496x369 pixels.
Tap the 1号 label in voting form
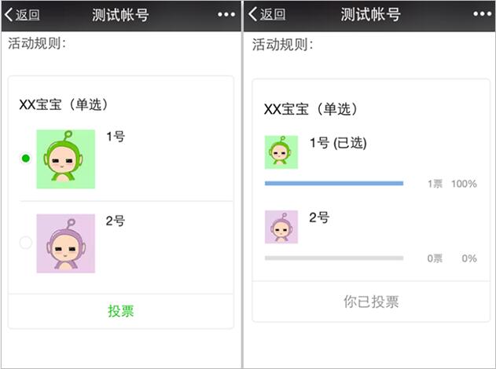(116, 137)
